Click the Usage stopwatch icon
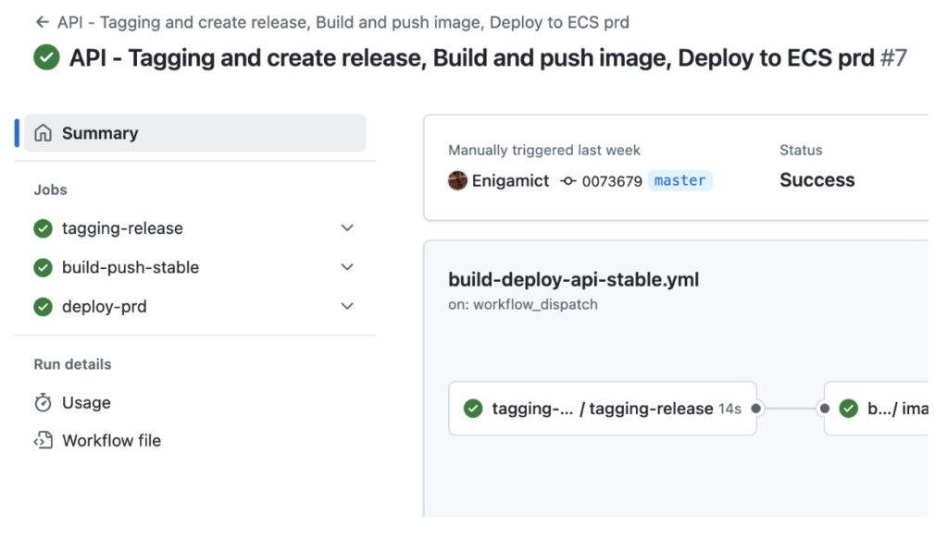This screenshot has width=948, height=538. [x=43, y=403]
